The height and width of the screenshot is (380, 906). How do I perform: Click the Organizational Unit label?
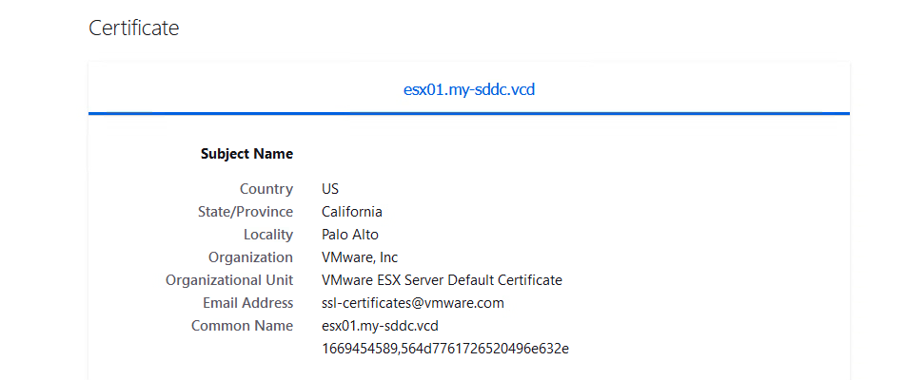tap(229, 280)
